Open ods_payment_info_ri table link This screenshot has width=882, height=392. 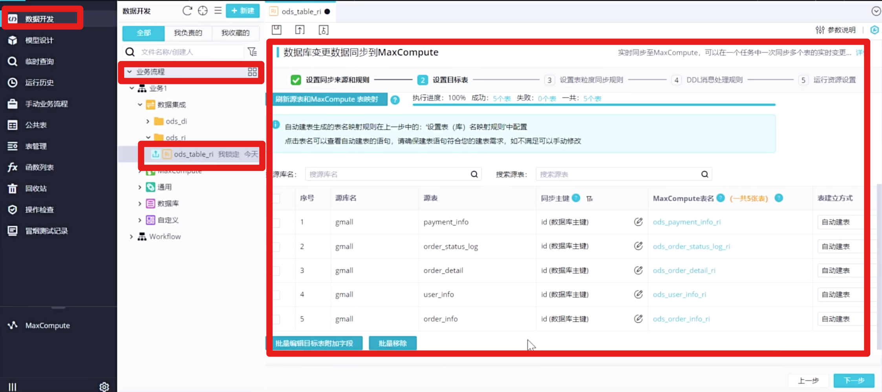coord(687,222)
